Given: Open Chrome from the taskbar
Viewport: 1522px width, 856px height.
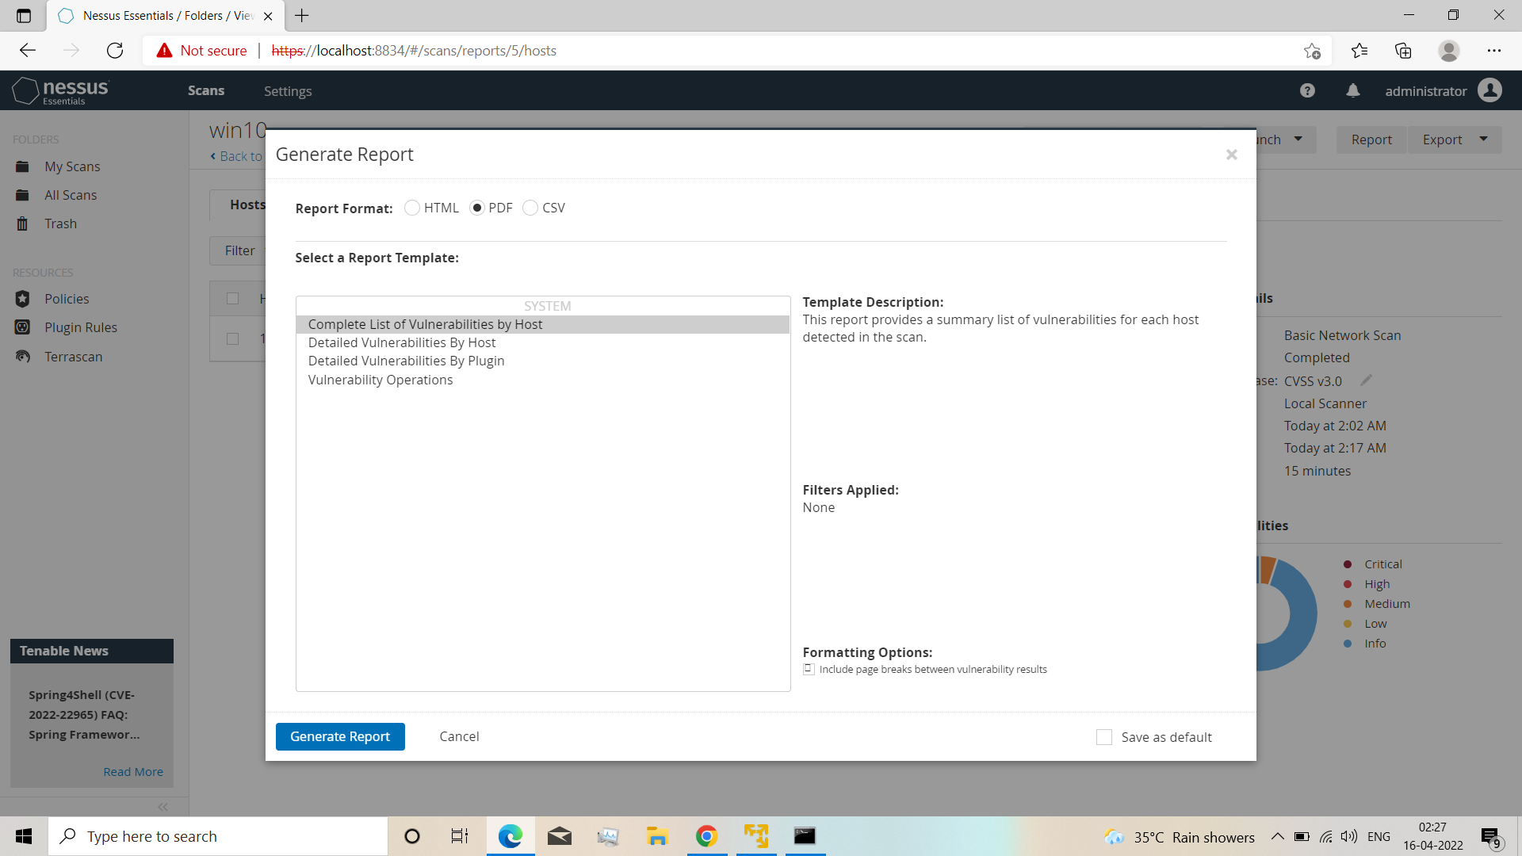Looking at the screenshot, I should [706, 836].
